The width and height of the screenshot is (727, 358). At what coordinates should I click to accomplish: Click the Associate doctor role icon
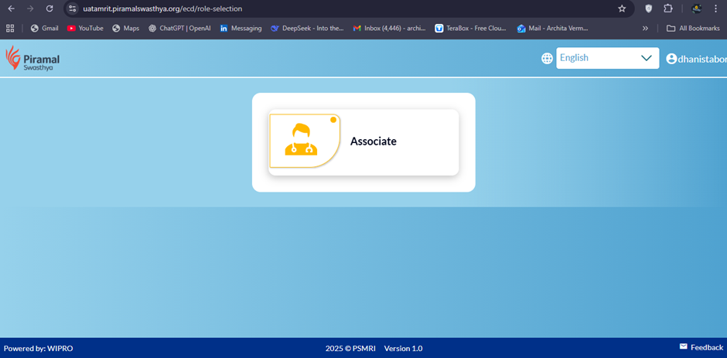[302, 141]
